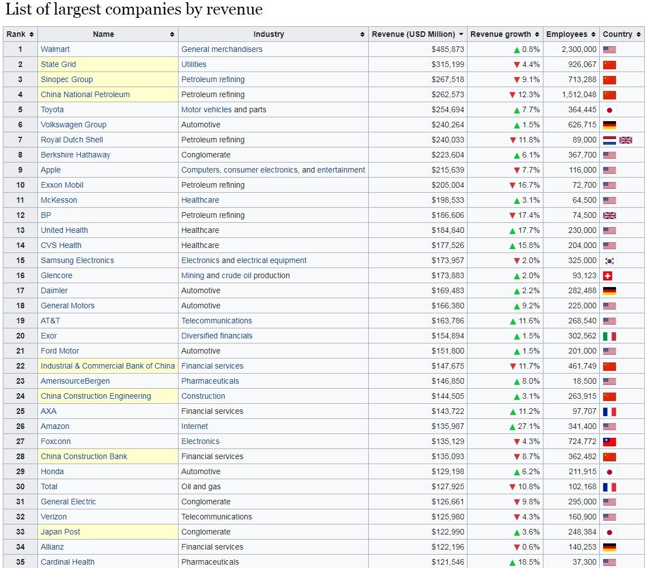Open General merchandisers industry link
The height and width of the screenshot is (568, 645).
tap(222, 49)
